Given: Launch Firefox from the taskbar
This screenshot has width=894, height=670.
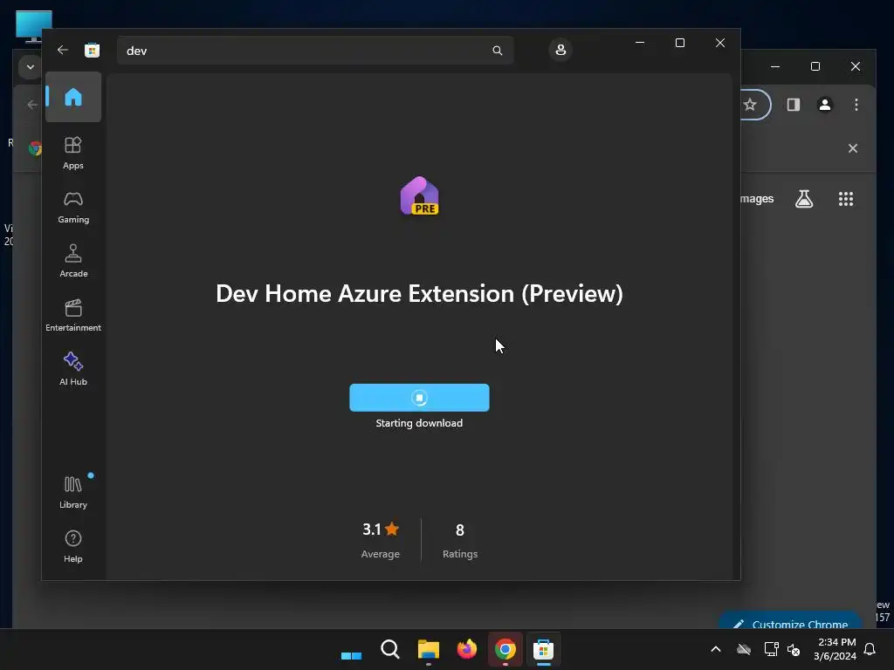Looking at the screenshot, I should [x=466, y=649].
